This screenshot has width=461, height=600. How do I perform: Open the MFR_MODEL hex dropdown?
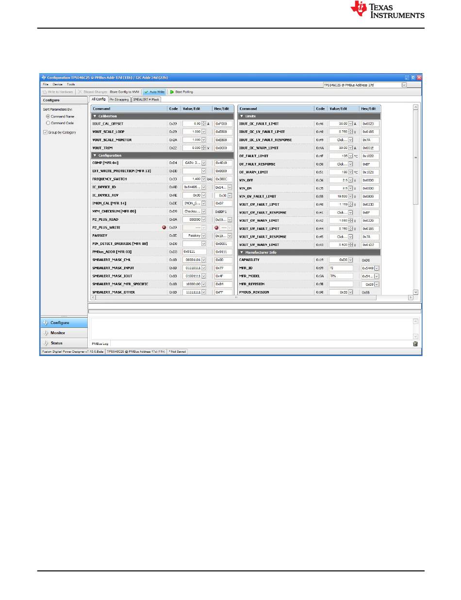[x=377, y=276]
